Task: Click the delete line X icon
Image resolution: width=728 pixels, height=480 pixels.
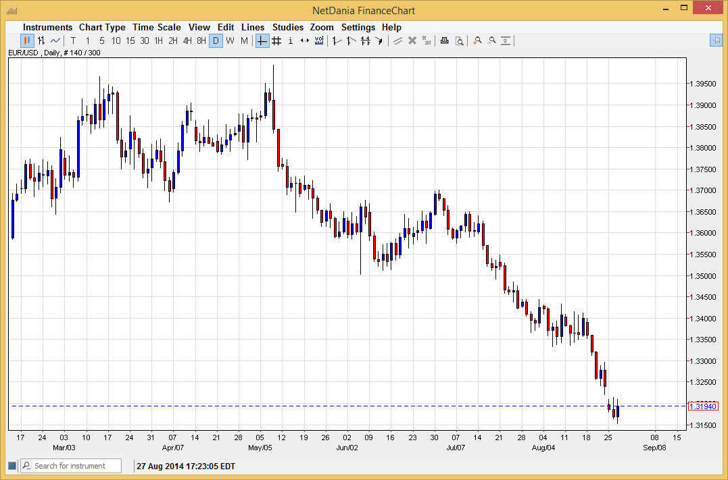Action: (412, 41)
